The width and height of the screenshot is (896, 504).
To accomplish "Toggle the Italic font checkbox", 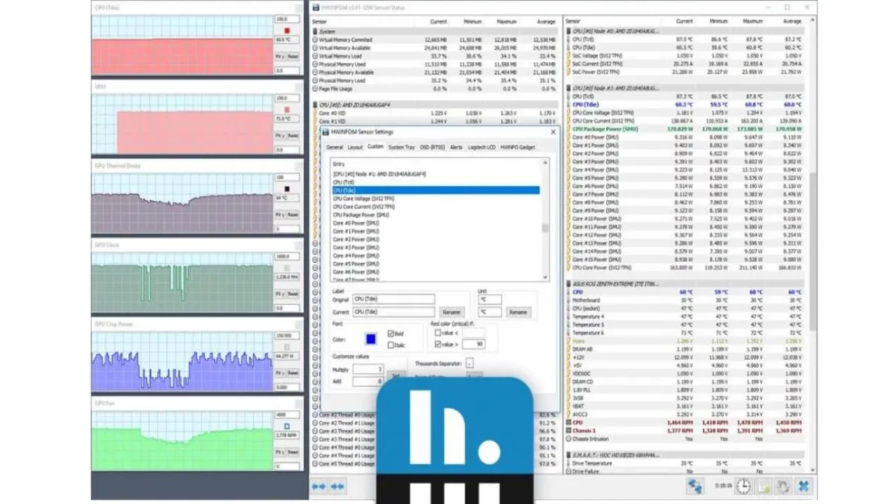I will point(391,345).
